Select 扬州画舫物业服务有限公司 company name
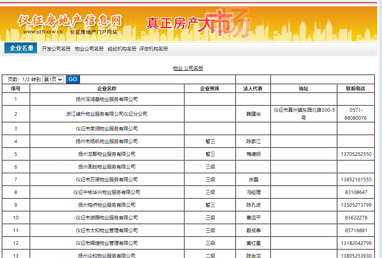 (x=107, y=167)
